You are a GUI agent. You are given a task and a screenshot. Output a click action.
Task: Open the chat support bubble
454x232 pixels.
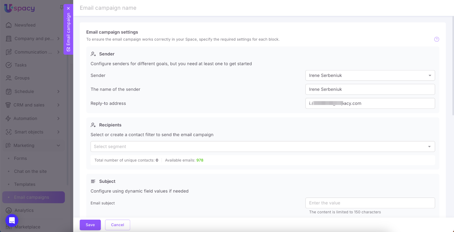click(12, 220)
